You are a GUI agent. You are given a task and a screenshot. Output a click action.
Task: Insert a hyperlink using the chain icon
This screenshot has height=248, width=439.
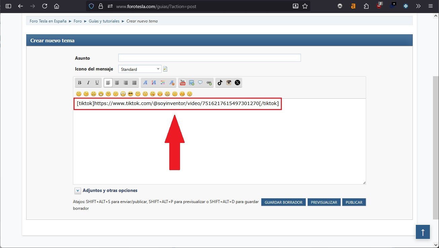click(209, 83)
